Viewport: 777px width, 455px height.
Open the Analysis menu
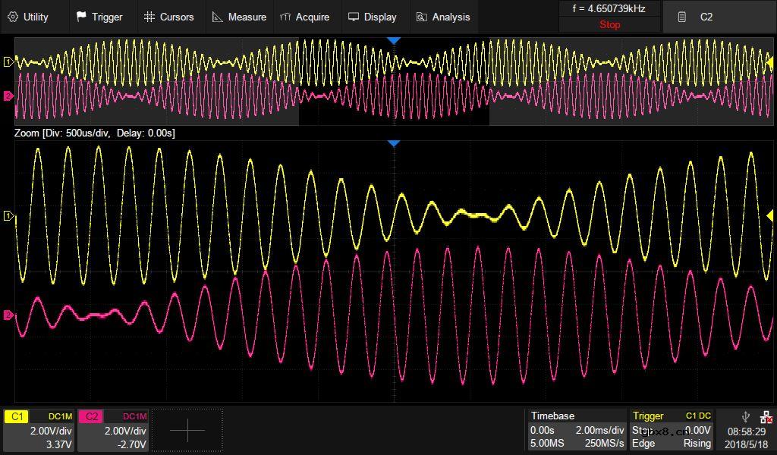point(443,17)
